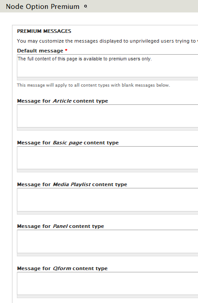Viewport: 198px width, 303px height.
Task: Click the small gear icon beside Node Option Premium
Action: pos(86,6)
